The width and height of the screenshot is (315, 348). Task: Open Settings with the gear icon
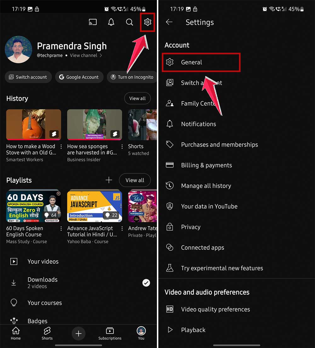pos(147,22)
